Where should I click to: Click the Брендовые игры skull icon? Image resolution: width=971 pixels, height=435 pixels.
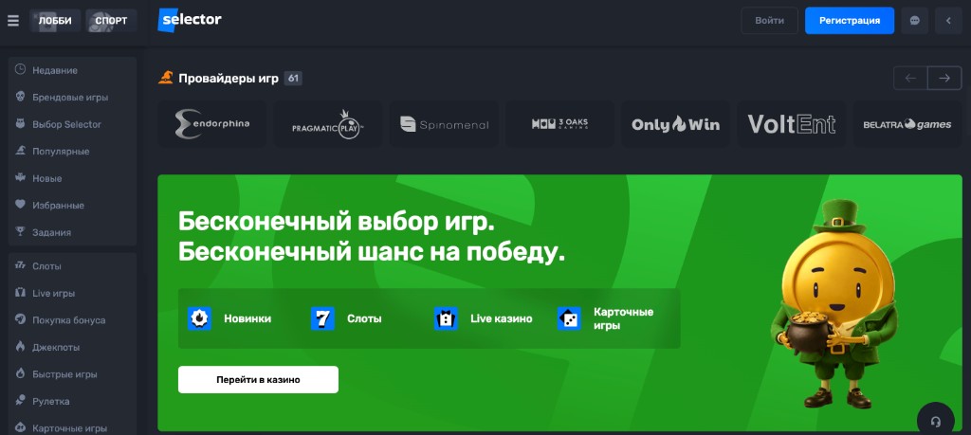click(x=20, y=98)
